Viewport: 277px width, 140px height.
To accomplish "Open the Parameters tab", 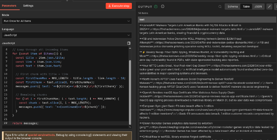I will click(9, 6).
